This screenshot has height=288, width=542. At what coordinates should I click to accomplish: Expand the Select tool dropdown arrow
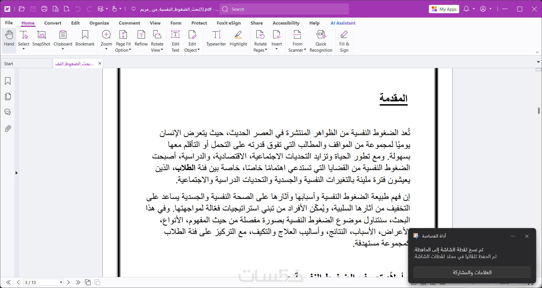(x=24, y=49)
